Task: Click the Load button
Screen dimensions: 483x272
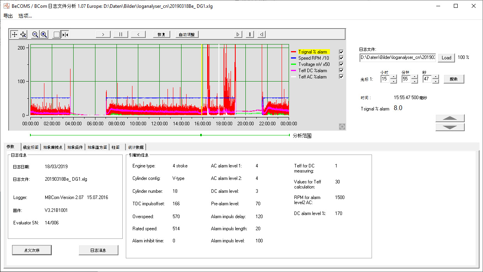Action: [446, 58]
